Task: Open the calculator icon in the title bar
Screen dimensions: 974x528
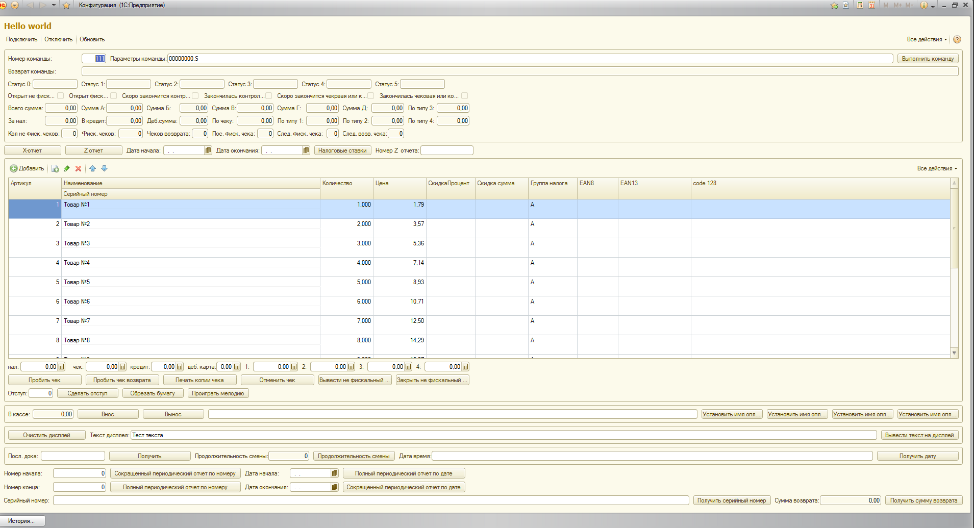Action: (860, 5)
